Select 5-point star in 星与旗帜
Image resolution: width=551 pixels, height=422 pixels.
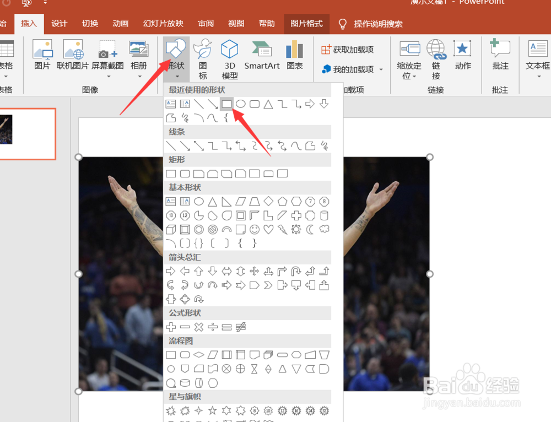213,410
